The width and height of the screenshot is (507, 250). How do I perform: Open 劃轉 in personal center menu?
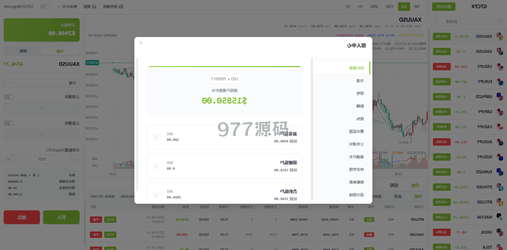pos(341,106)
